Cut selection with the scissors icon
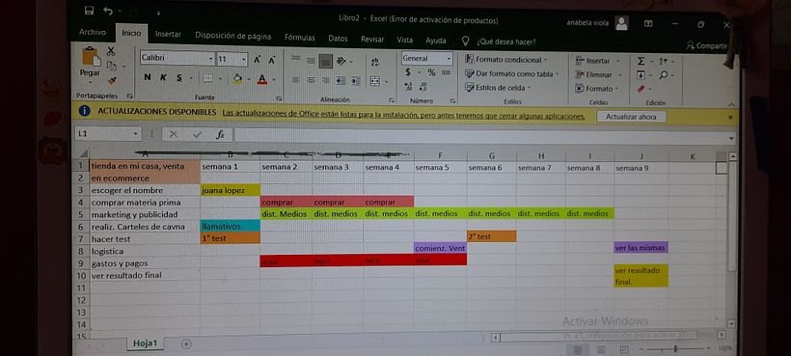 pos(111,51)
